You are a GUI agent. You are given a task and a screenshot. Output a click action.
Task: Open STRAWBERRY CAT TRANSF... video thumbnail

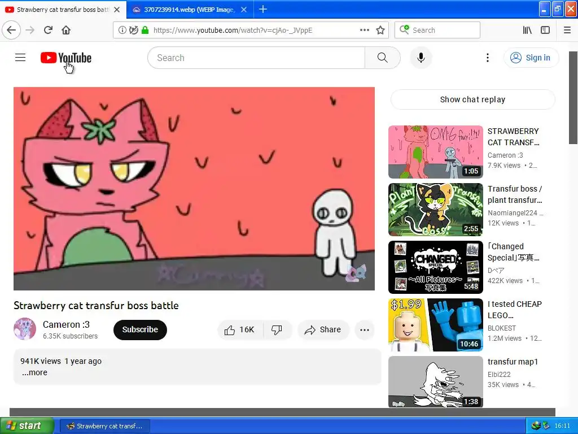(436, 151)
